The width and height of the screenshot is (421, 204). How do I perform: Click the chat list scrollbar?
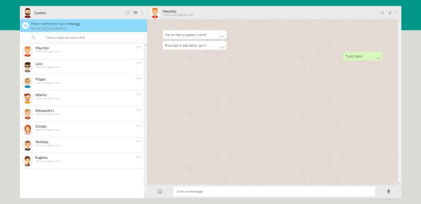[x=145, y=121]
